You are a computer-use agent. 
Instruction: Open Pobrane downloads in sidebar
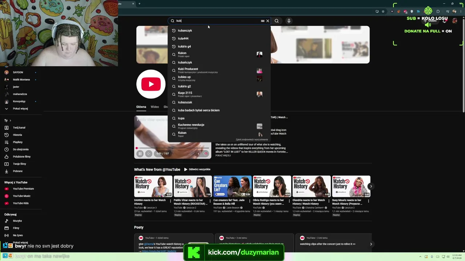pyautogui.click(x=21, y=171)
